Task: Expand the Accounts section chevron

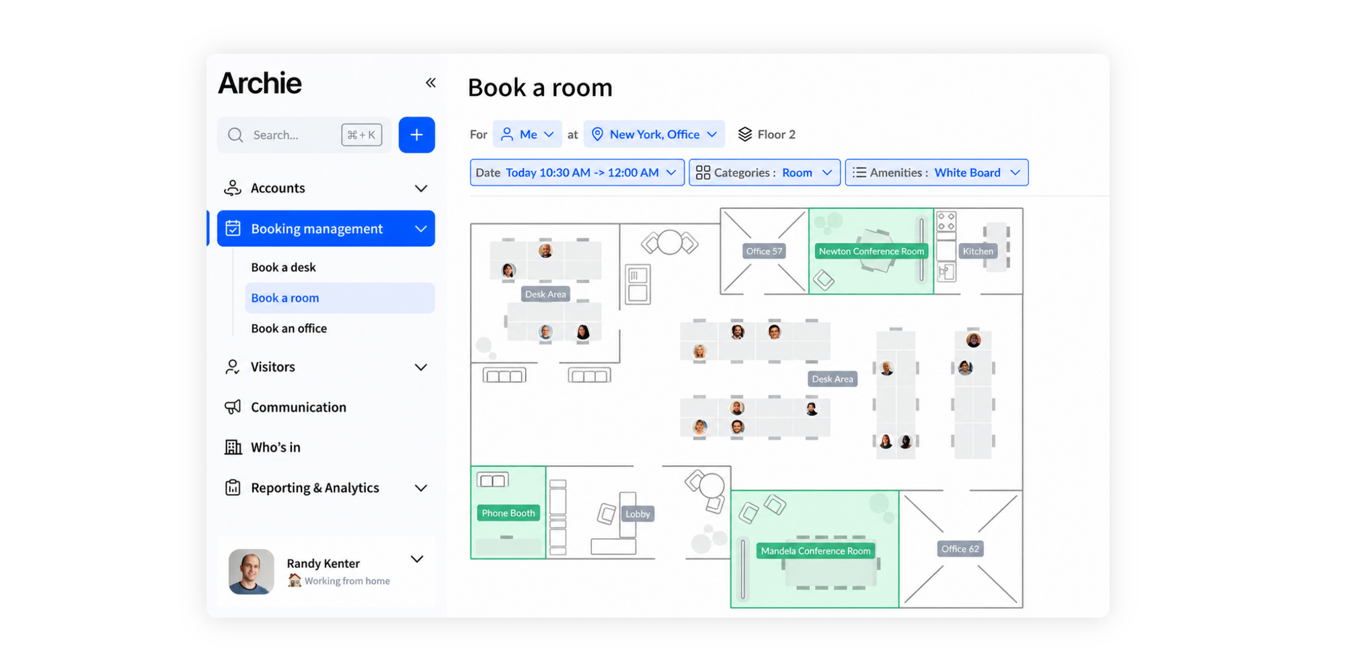Action: point(421,188)
